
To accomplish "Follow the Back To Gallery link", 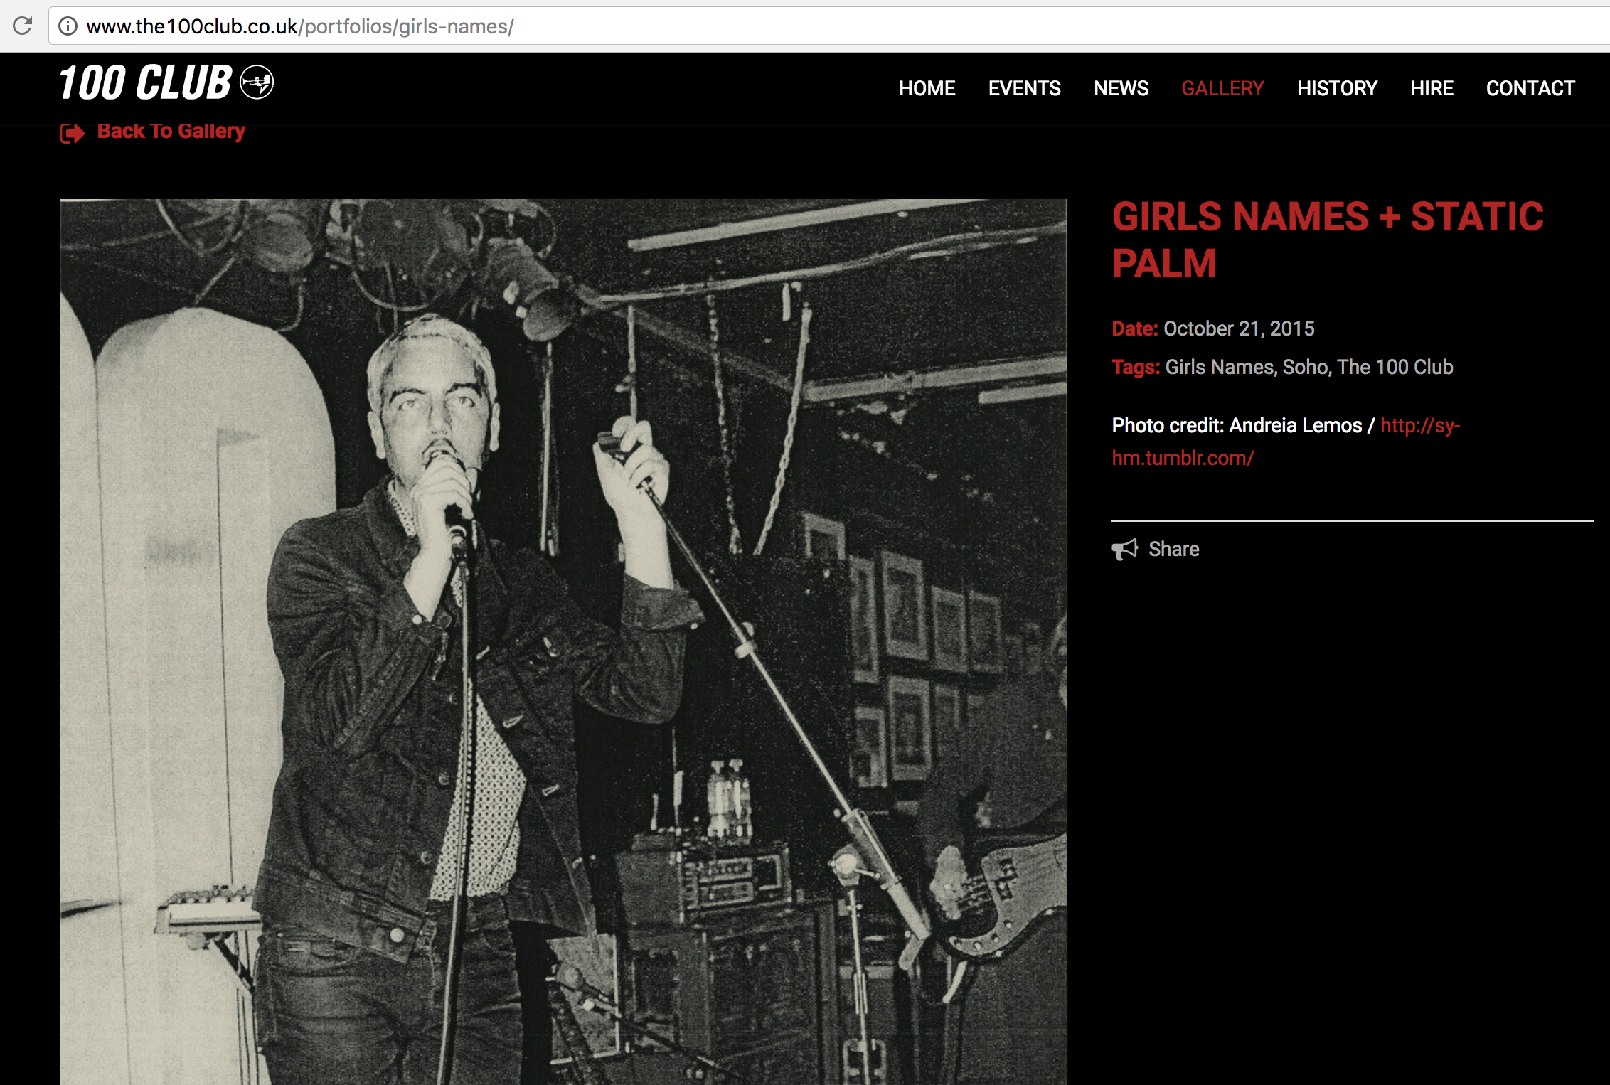I will coord(171,131).
